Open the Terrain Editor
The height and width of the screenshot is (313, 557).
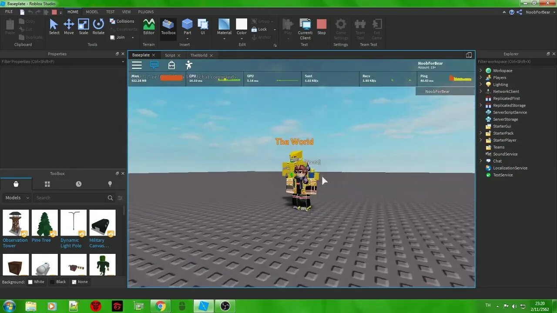[149, 27]
